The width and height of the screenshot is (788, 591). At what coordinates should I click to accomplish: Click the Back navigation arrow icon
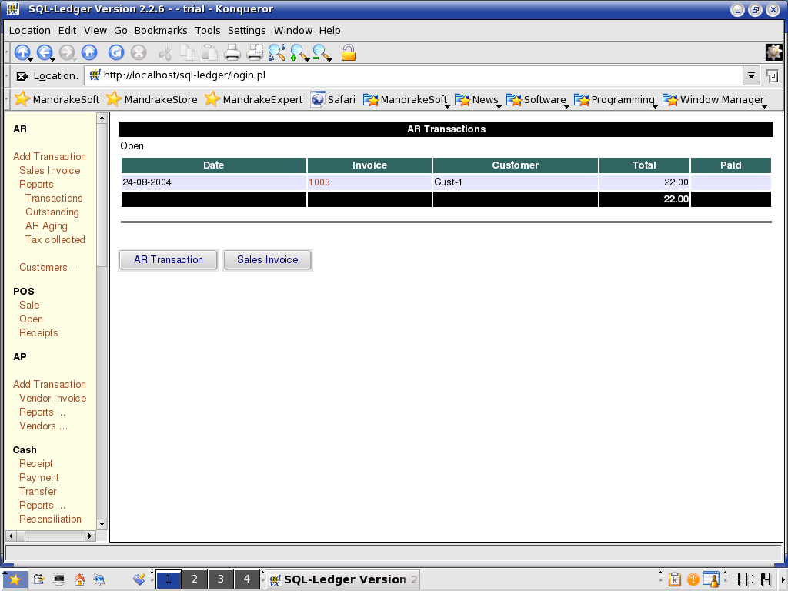tap(45, 52)
